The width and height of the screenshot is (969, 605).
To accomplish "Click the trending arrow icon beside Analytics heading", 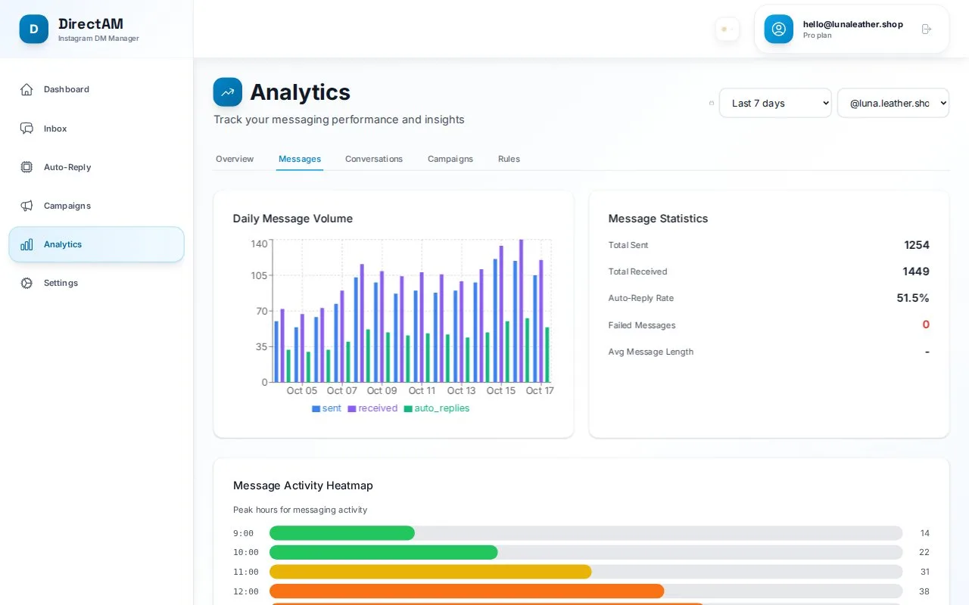I will click(x=228, y=92).
